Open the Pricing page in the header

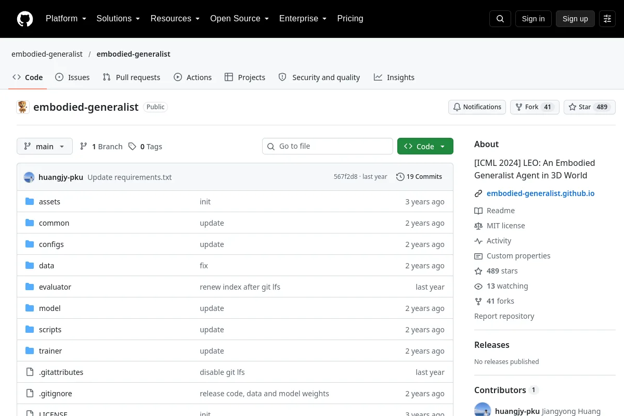[x=350, y=19]
